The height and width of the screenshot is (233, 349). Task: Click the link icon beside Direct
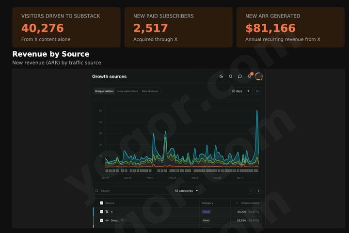click(107, 220)
